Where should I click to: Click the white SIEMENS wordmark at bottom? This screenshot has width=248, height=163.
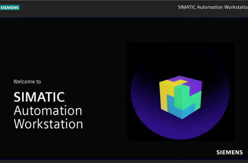tap(229, 152)
